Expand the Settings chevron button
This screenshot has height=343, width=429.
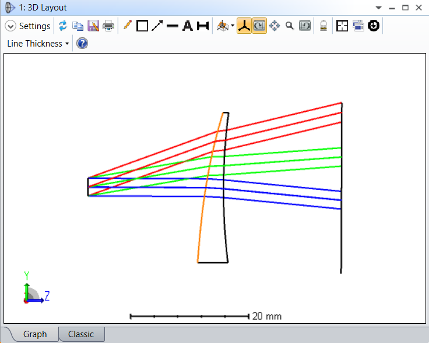tap(10, 26)
